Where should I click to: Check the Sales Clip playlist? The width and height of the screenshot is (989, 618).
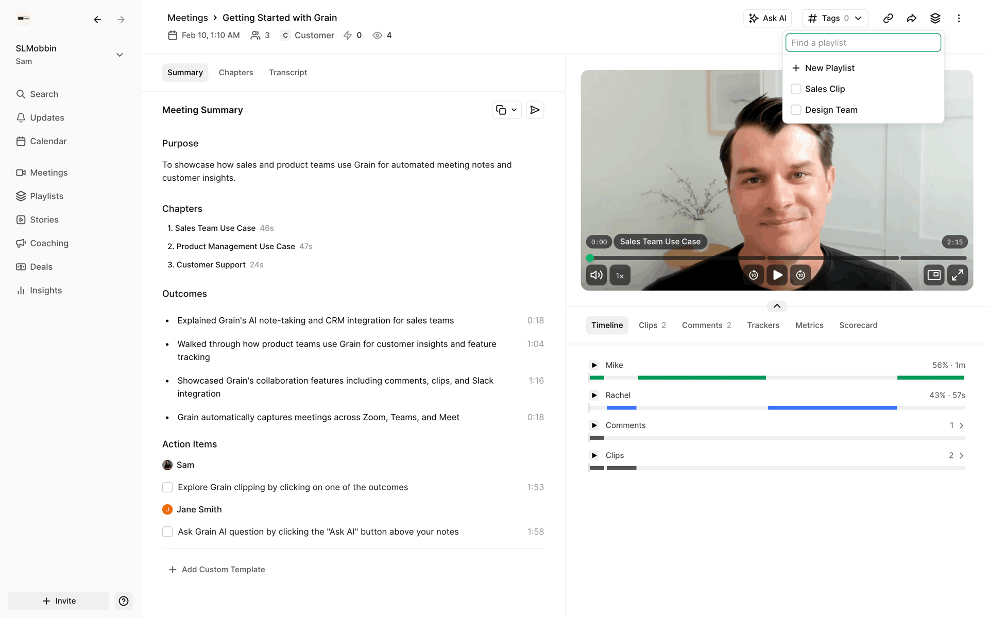coord(796,89)
